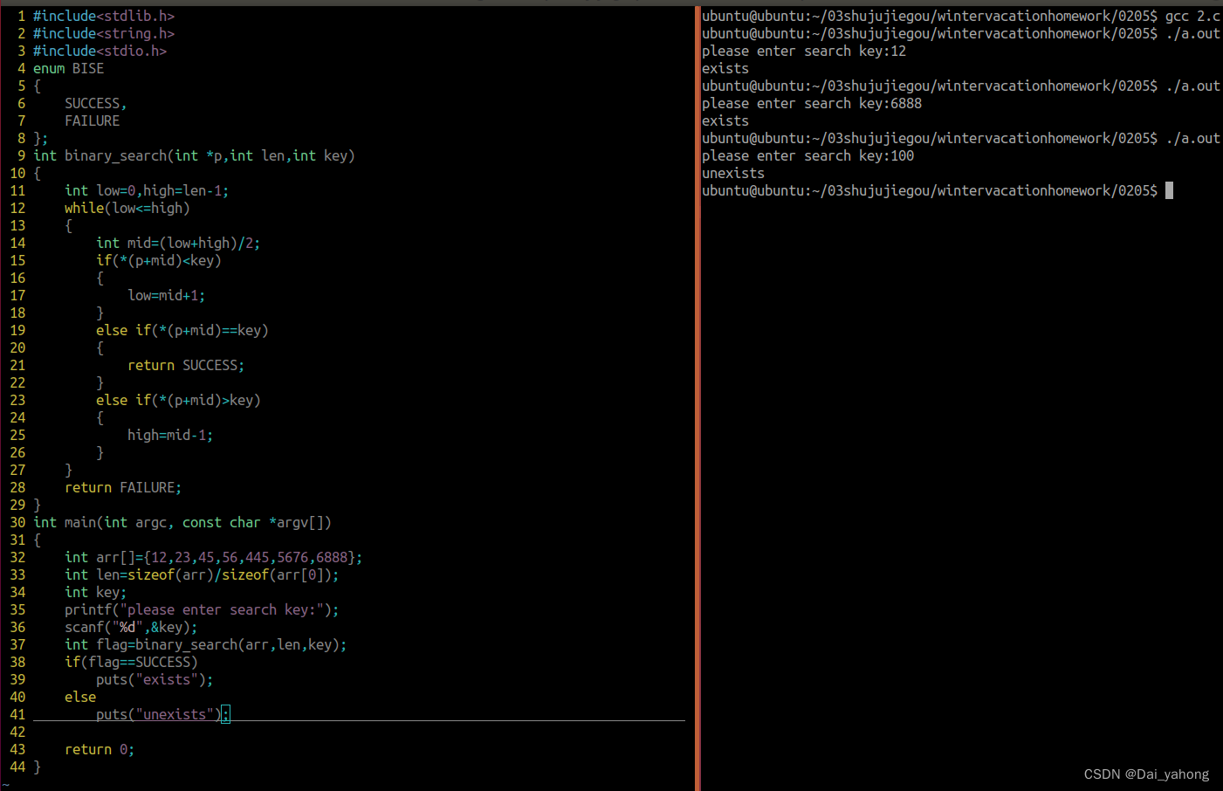Click the 'return SUCCESS;' statement
The image size is (1223, 791).
coord(186,365)
